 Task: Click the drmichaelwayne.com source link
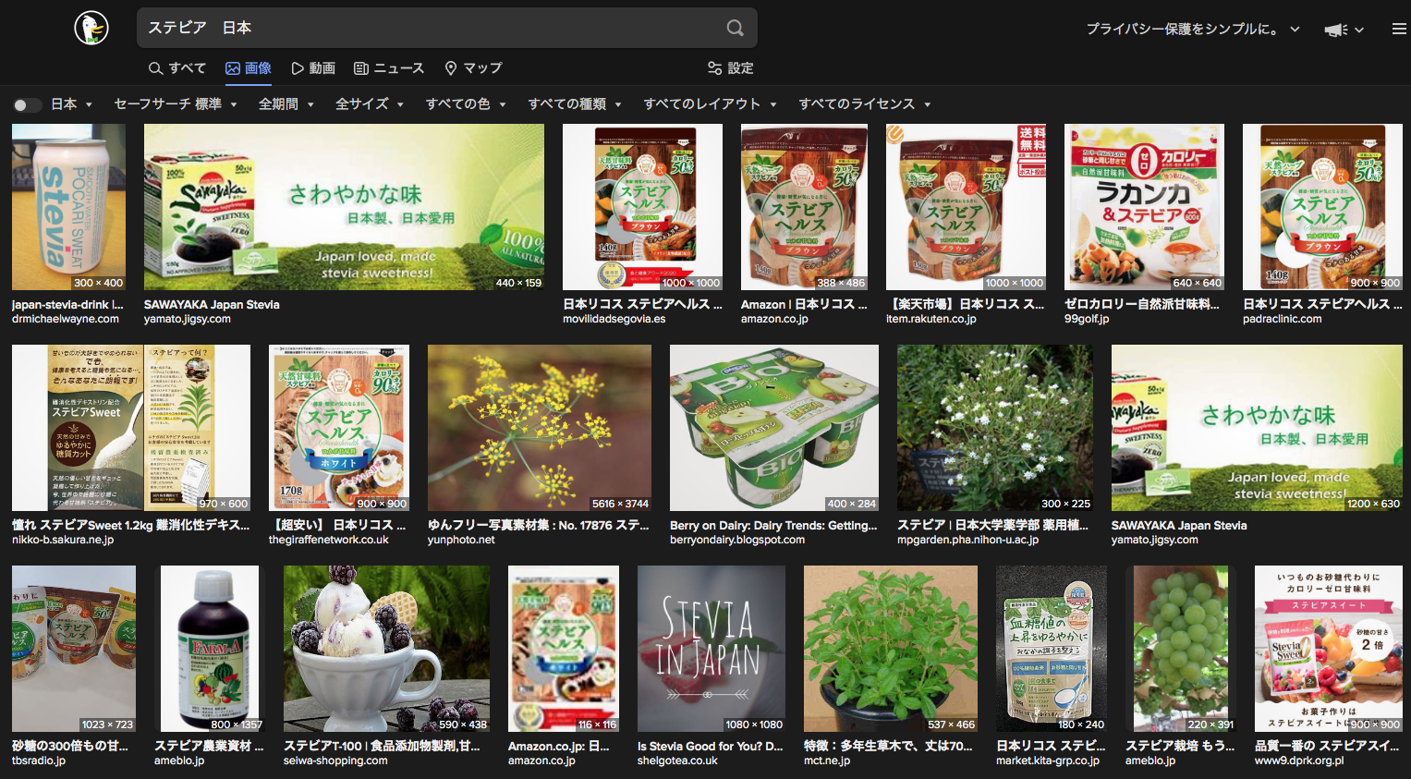(66, 319)
